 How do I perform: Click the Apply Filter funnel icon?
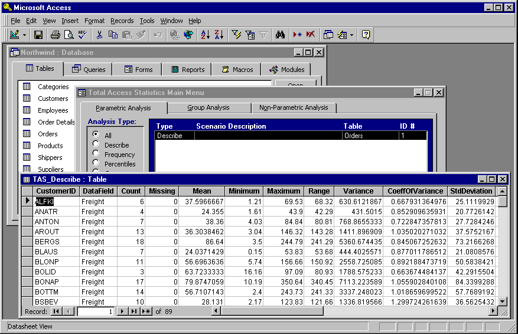point(263,35)
